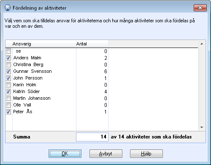Click the OK button
Screen dimensions: 211x165
(x=65, y=154)
